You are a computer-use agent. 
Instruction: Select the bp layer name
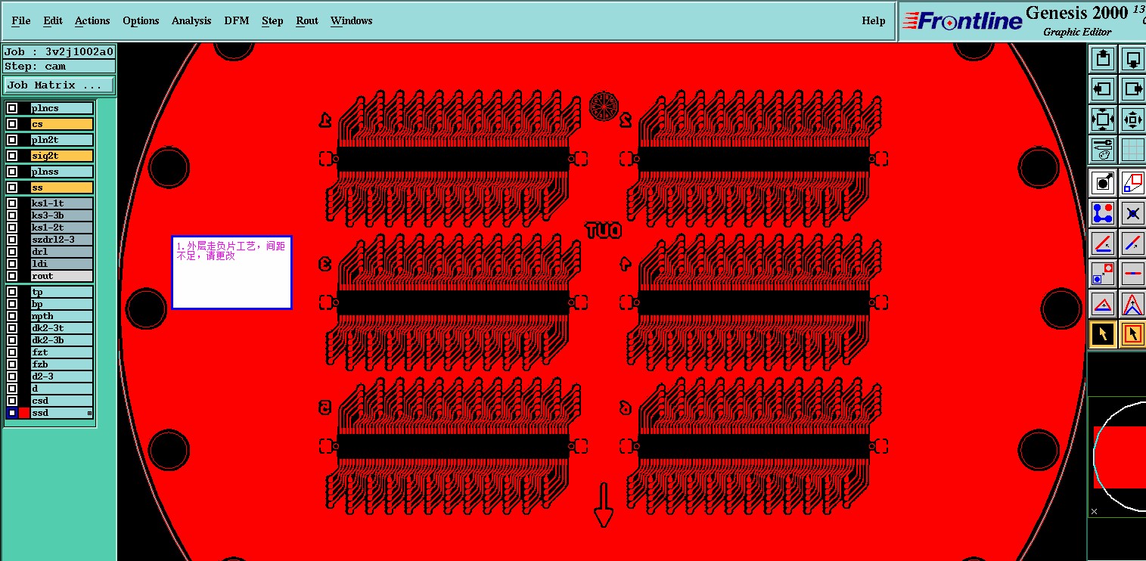coord(61,304)
